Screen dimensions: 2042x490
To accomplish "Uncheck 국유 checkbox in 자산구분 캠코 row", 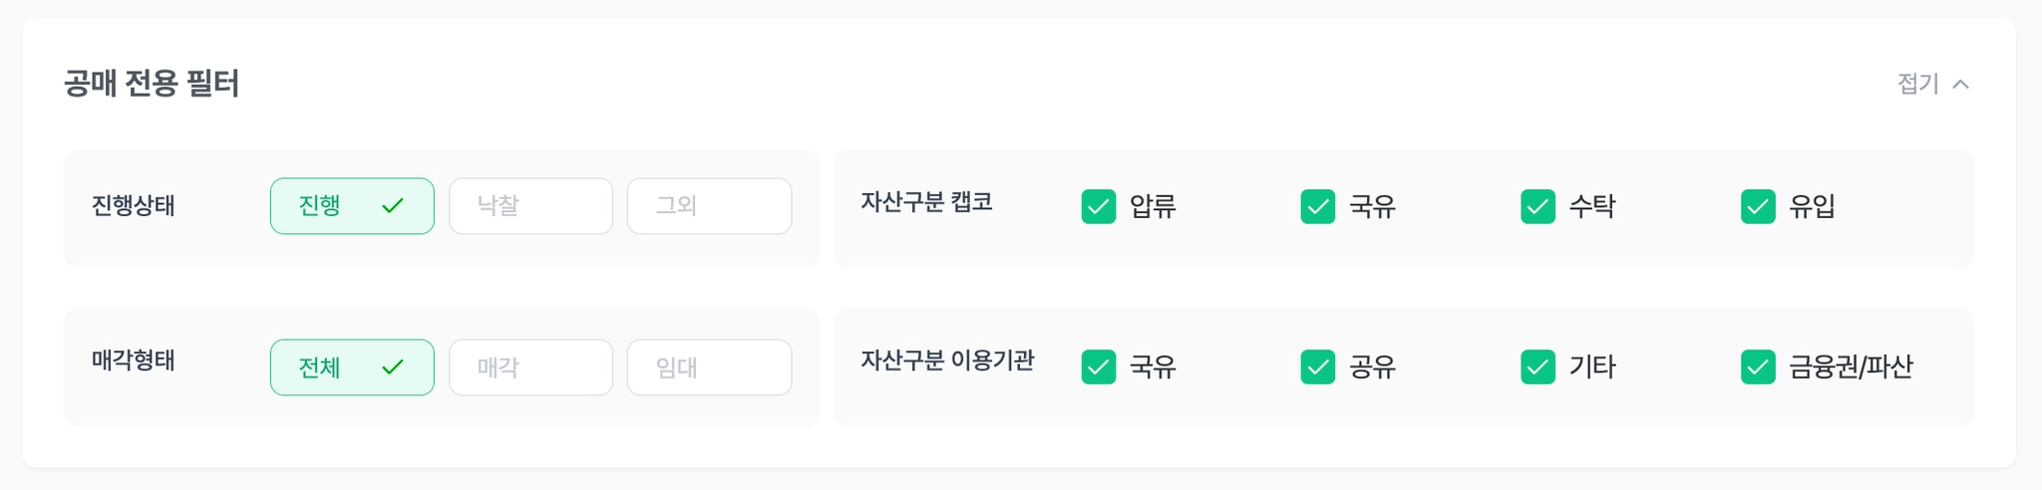I will [1318, 206].
